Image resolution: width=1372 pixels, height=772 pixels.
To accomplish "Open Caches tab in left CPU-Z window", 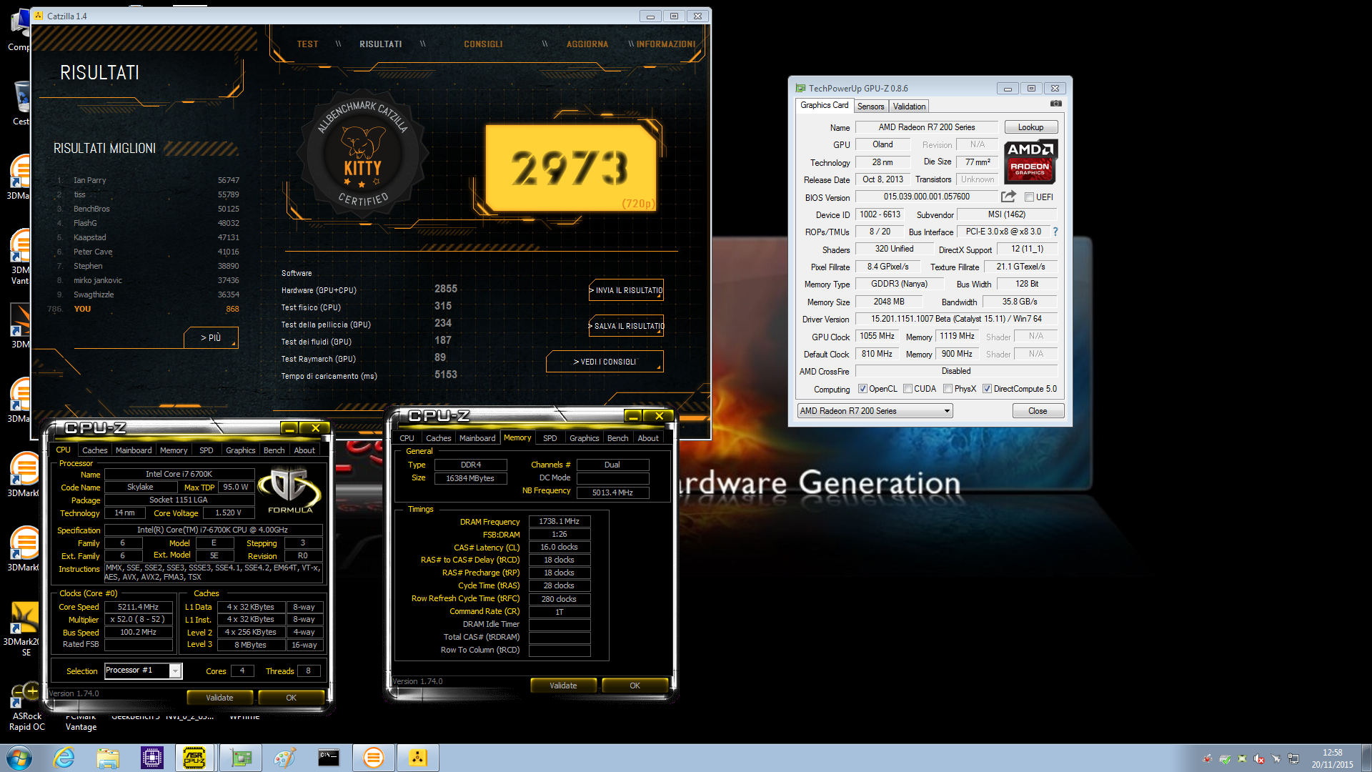I will point(94,450).
